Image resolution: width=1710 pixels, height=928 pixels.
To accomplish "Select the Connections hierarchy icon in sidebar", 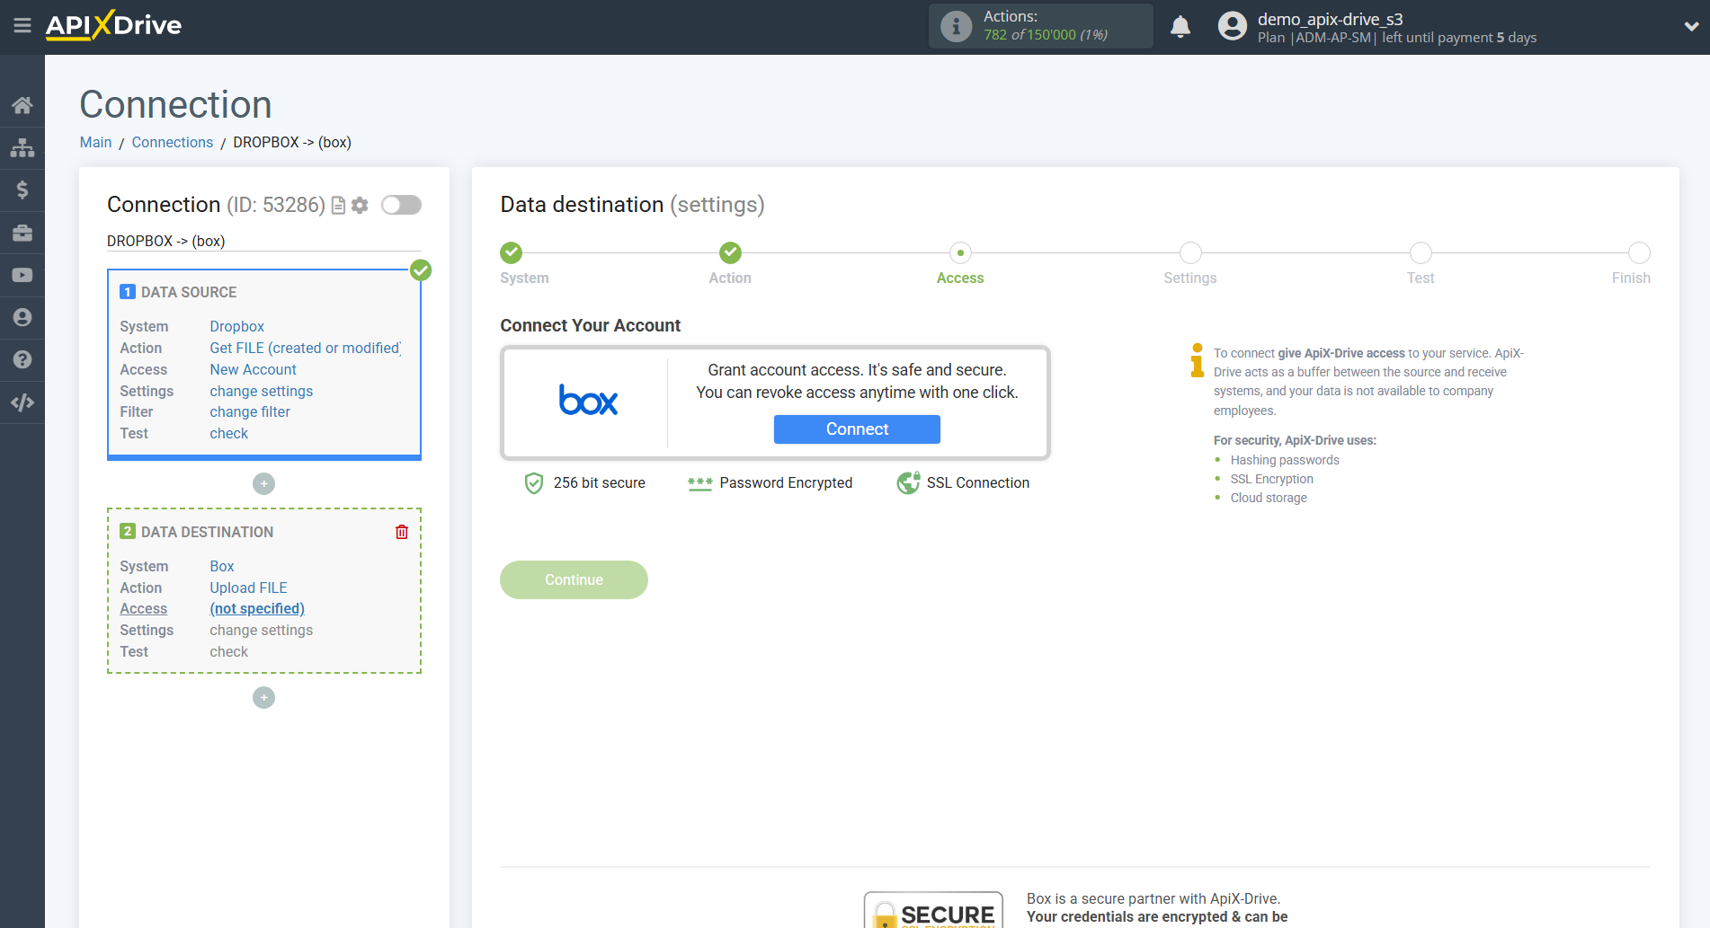I will coord(22,147).
